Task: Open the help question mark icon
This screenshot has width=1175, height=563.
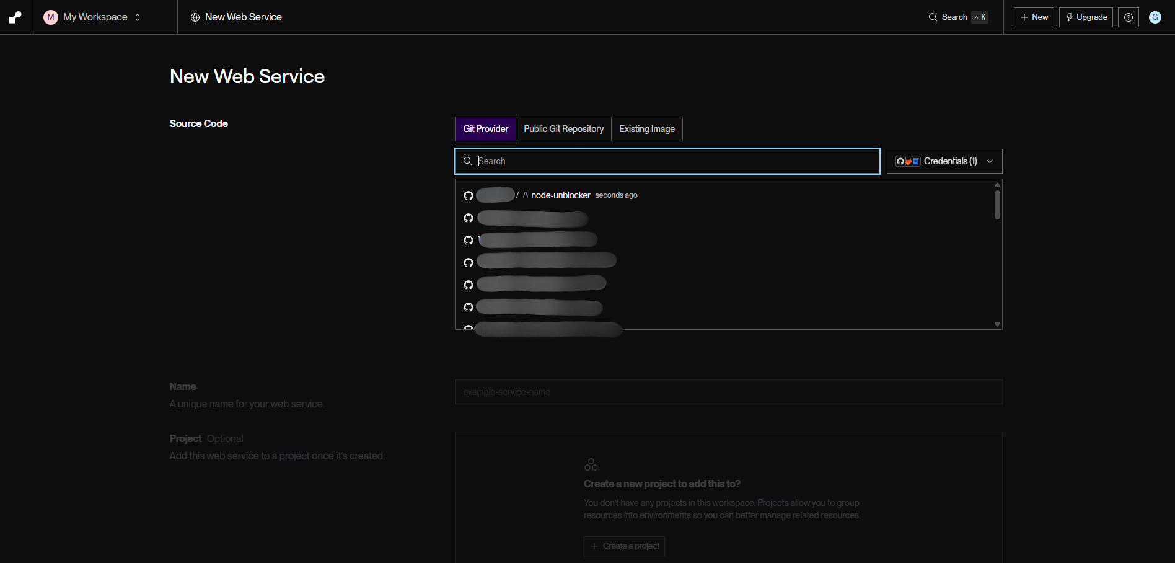Action: (x=1129, y=17)
